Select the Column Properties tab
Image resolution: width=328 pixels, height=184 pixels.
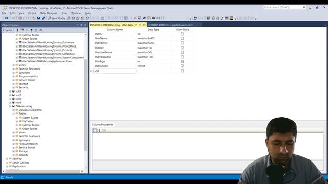click(x=102, y=125)
